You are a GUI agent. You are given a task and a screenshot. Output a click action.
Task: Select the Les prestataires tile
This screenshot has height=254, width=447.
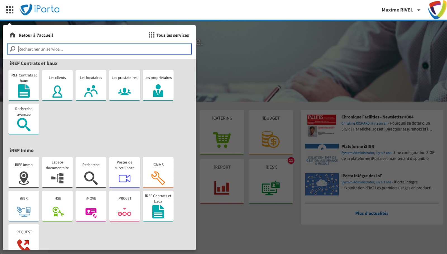(124, 85)
